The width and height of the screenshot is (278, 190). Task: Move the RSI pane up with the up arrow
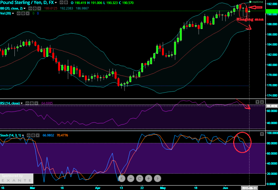(x=258, y=102)
